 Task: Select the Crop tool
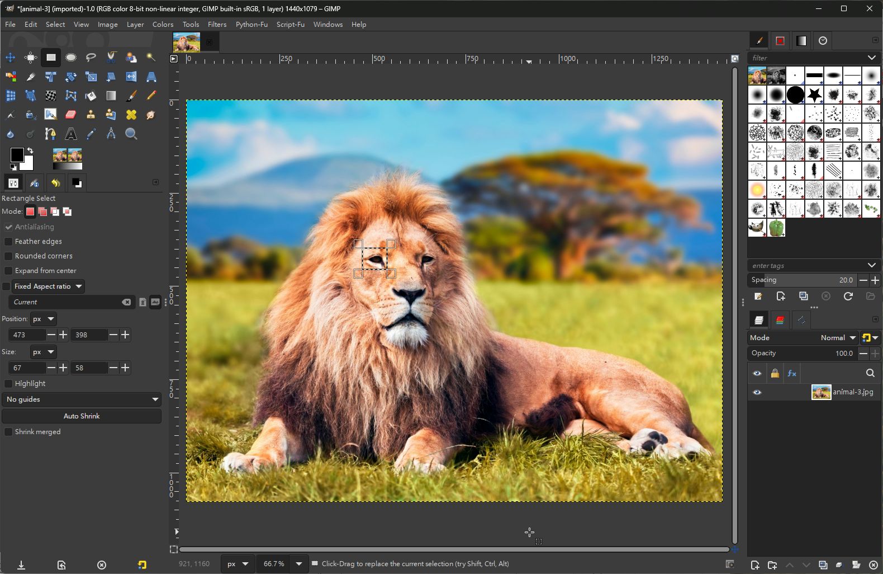pos(30,77)
